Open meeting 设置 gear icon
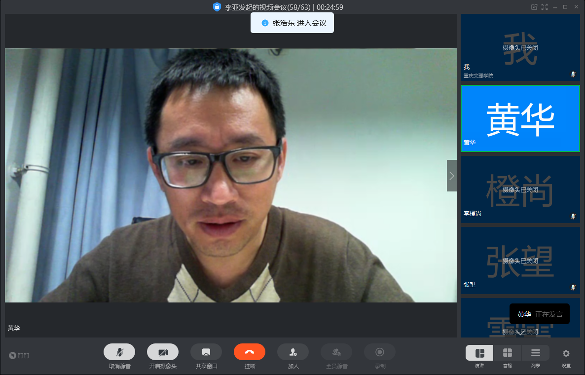585x375 pixels. [566, 353]
